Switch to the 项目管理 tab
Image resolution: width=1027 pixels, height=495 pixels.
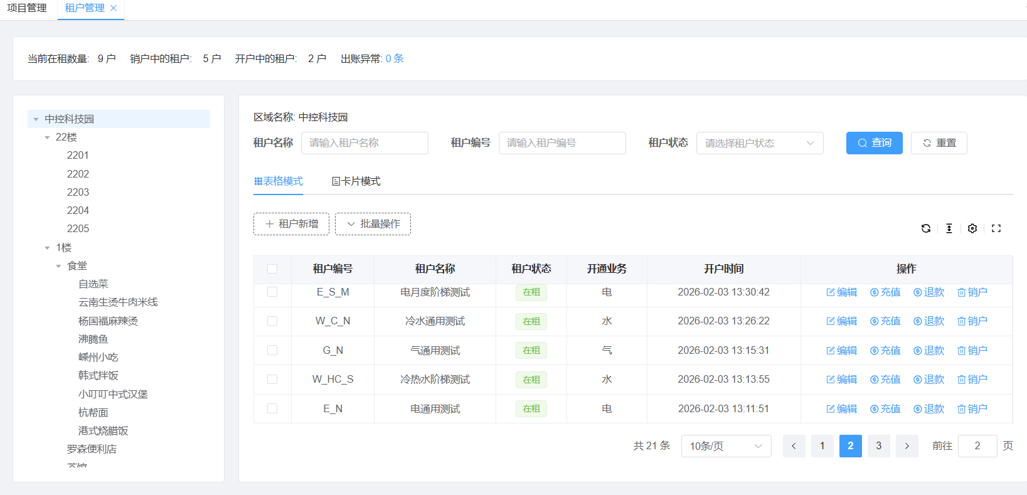[x=27, y=8]
